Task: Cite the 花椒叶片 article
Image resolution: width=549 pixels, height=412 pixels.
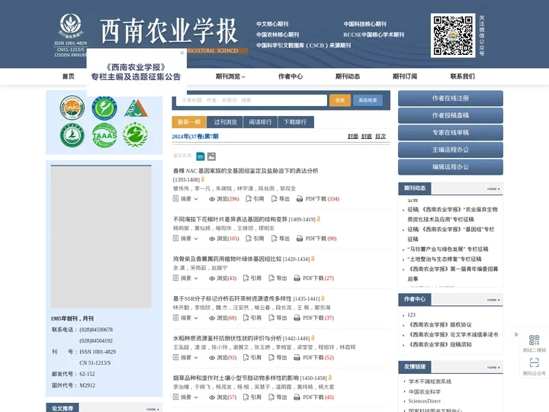Action: (x=255, y=239)
